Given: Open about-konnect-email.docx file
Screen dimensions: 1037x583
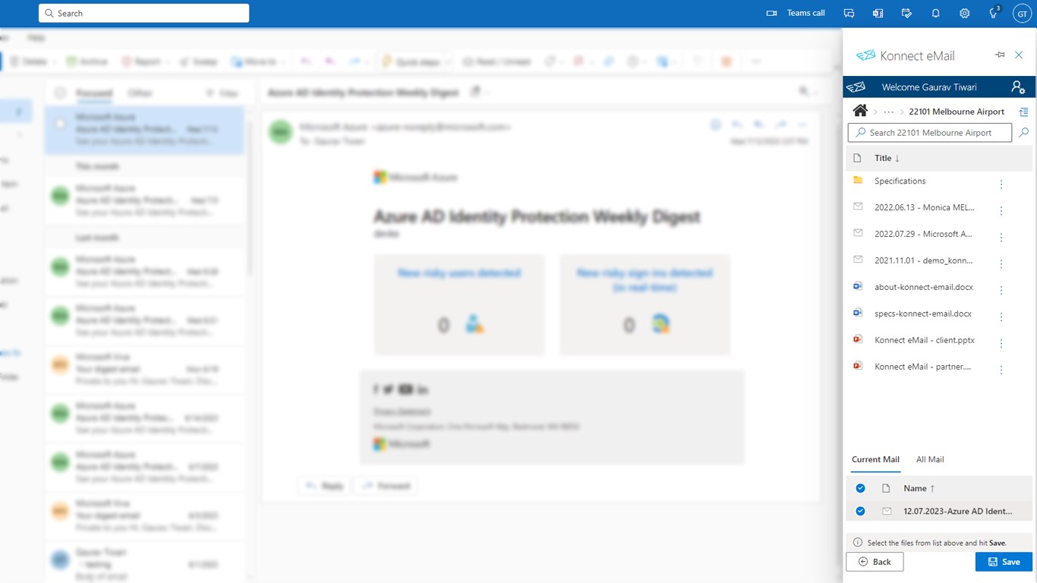Looking at the screenshot, I should 924,287.
